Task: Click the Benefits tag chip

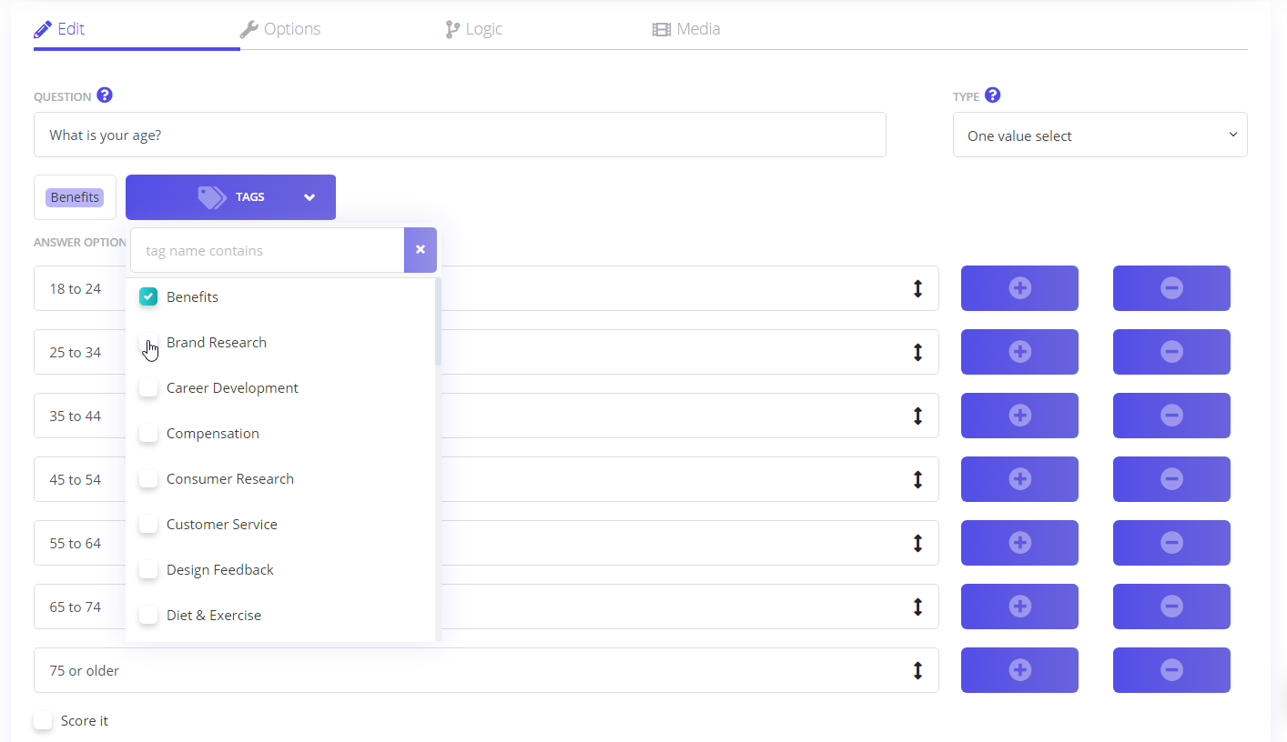Action: (x=75, y=197)
